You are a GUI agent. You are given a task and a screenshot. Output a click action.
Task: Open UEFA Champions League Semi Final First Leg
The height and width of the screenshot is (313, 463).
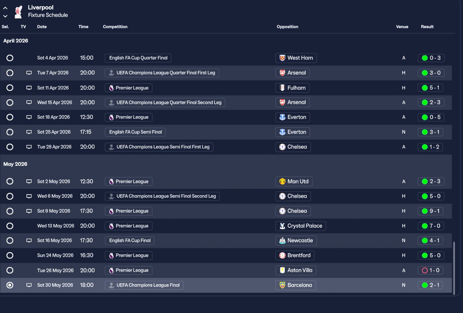pyautogui.click(x=159, y=147)
